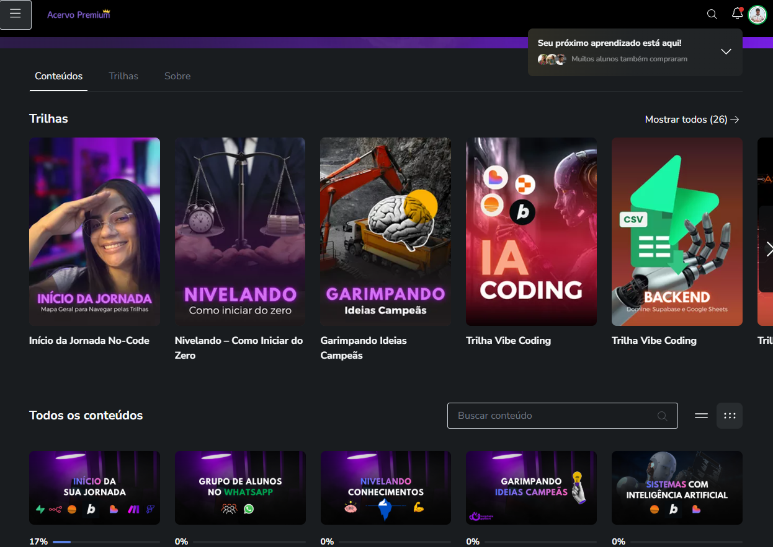The image size is (773, 547).
Task: Click the search icon inside Buscar conteúdo
Action: [663, 416]
